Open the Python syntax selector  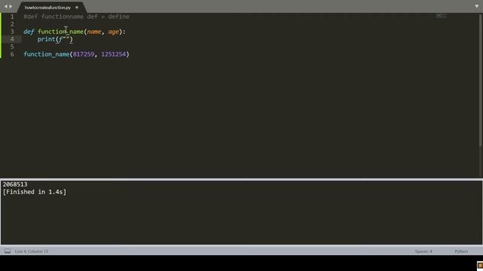click(461, 251)
